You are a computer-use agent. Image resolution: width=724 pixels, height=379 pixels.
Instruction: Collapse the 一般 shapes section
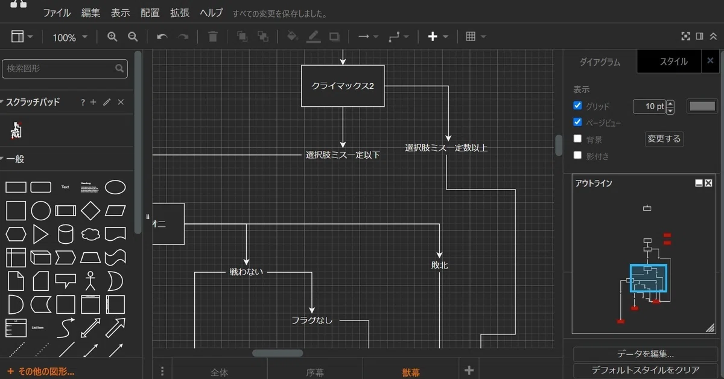coord(13,159)
